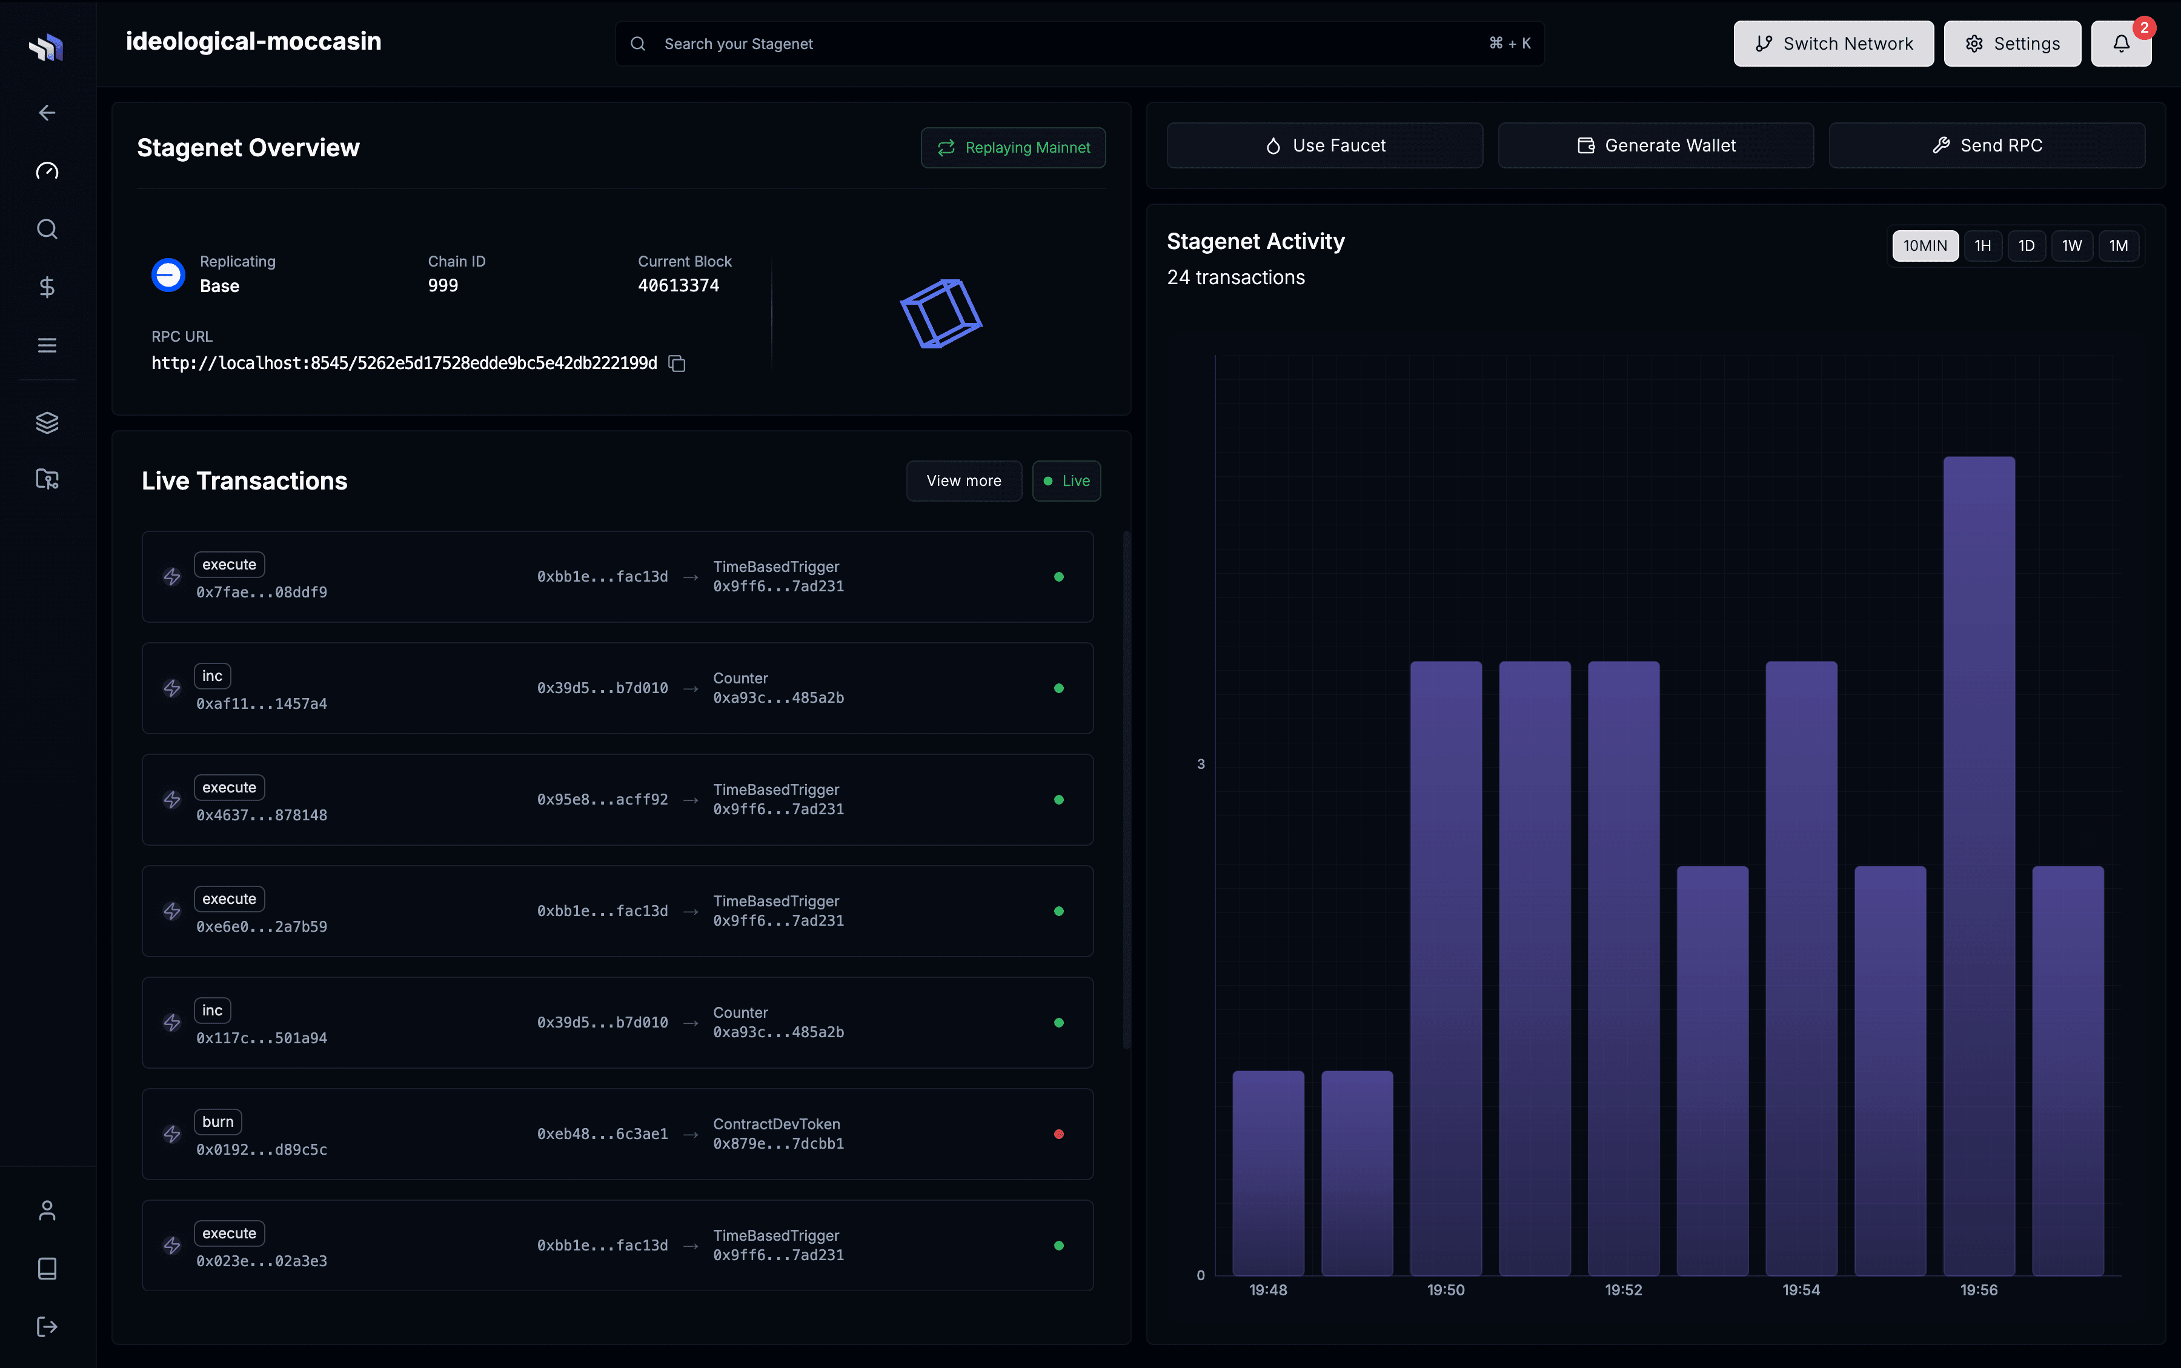Toggle the Live transactions indicator
This screenshot has height=1368, width=2181.
coord(1066,480)
